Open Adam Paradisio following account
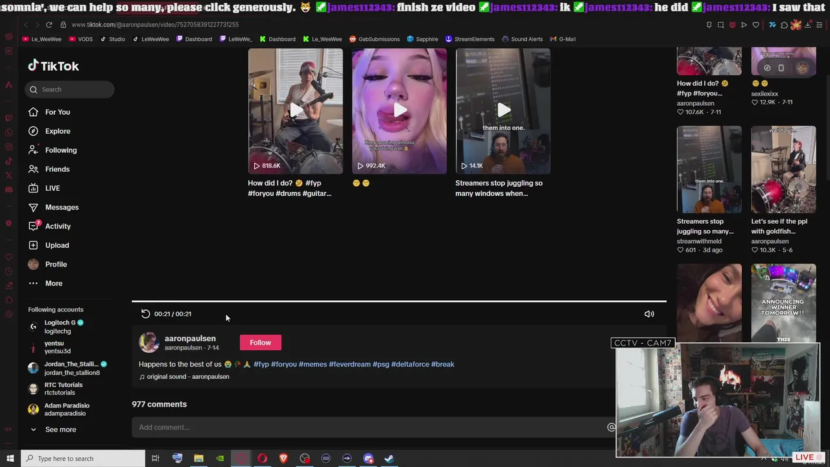The height and width of the screenshot is (467, 830). (x=59, y=409)
